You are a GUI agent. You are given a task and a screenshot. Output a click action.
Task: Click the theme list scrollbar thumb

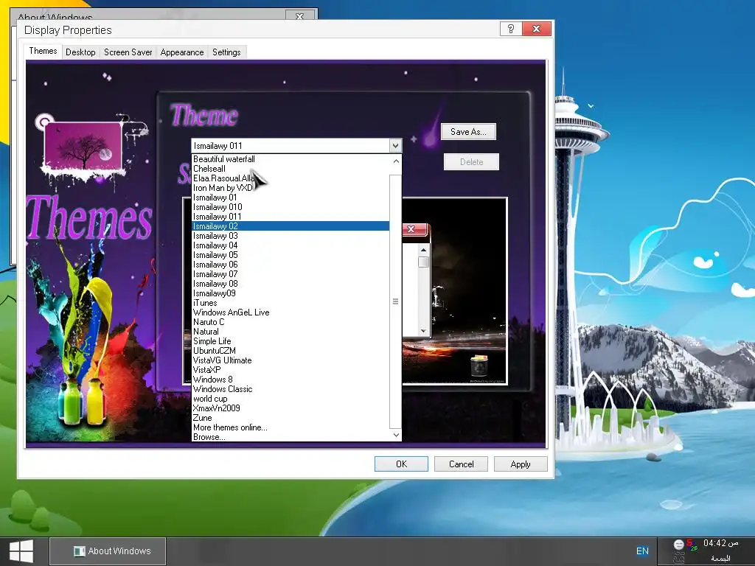(x=395, y=301)
